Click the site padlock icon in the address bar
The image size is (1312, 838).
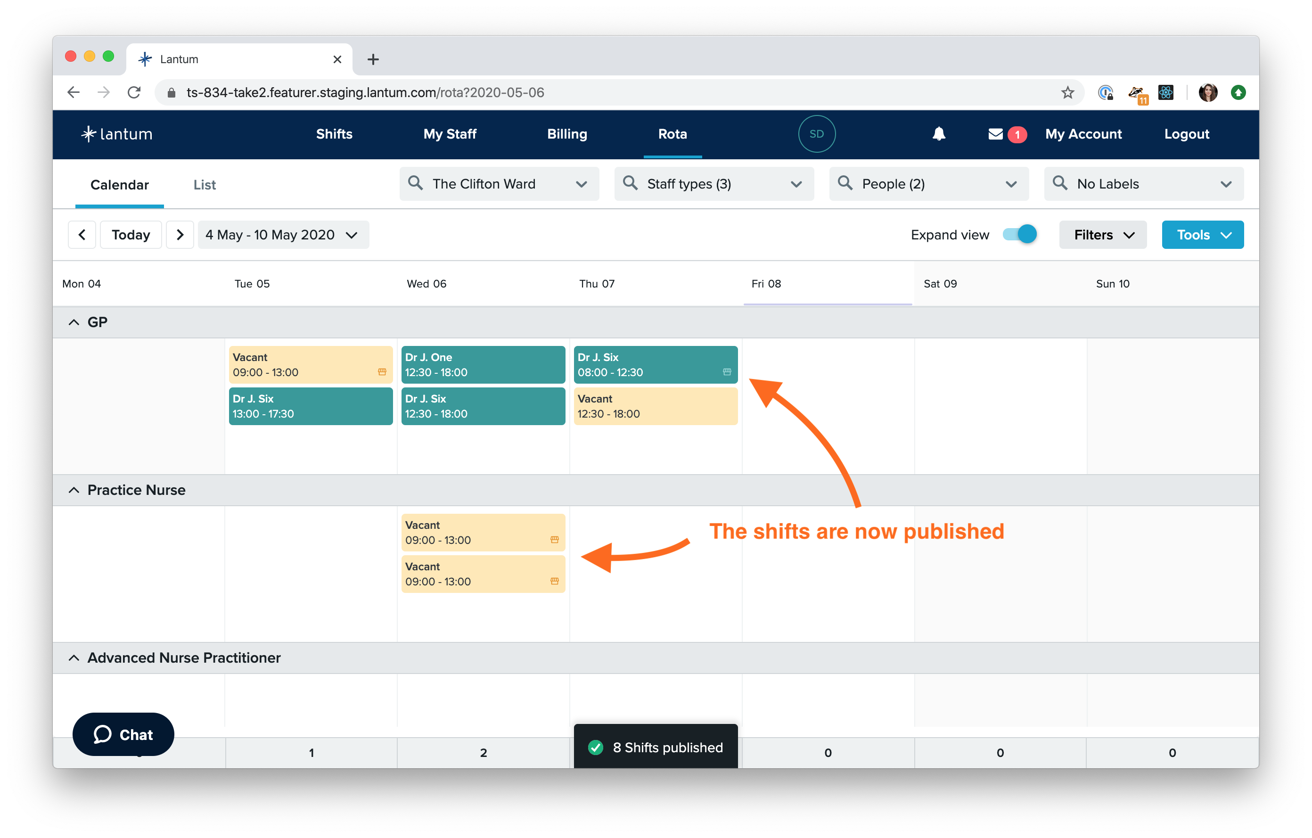coord(171,93)
